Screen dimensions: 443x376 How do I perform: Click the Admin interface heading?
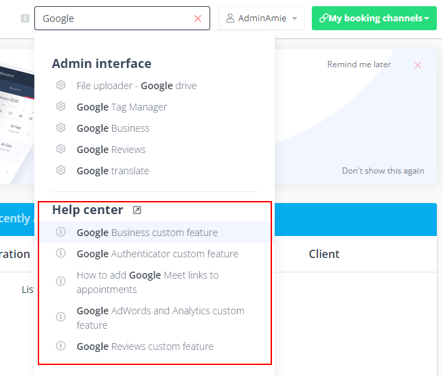coord(102,64)
